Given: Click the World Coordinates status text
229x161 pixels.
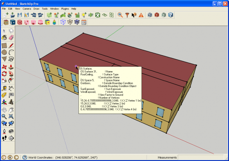Looking at the screenshot, I should click(63, 157).
